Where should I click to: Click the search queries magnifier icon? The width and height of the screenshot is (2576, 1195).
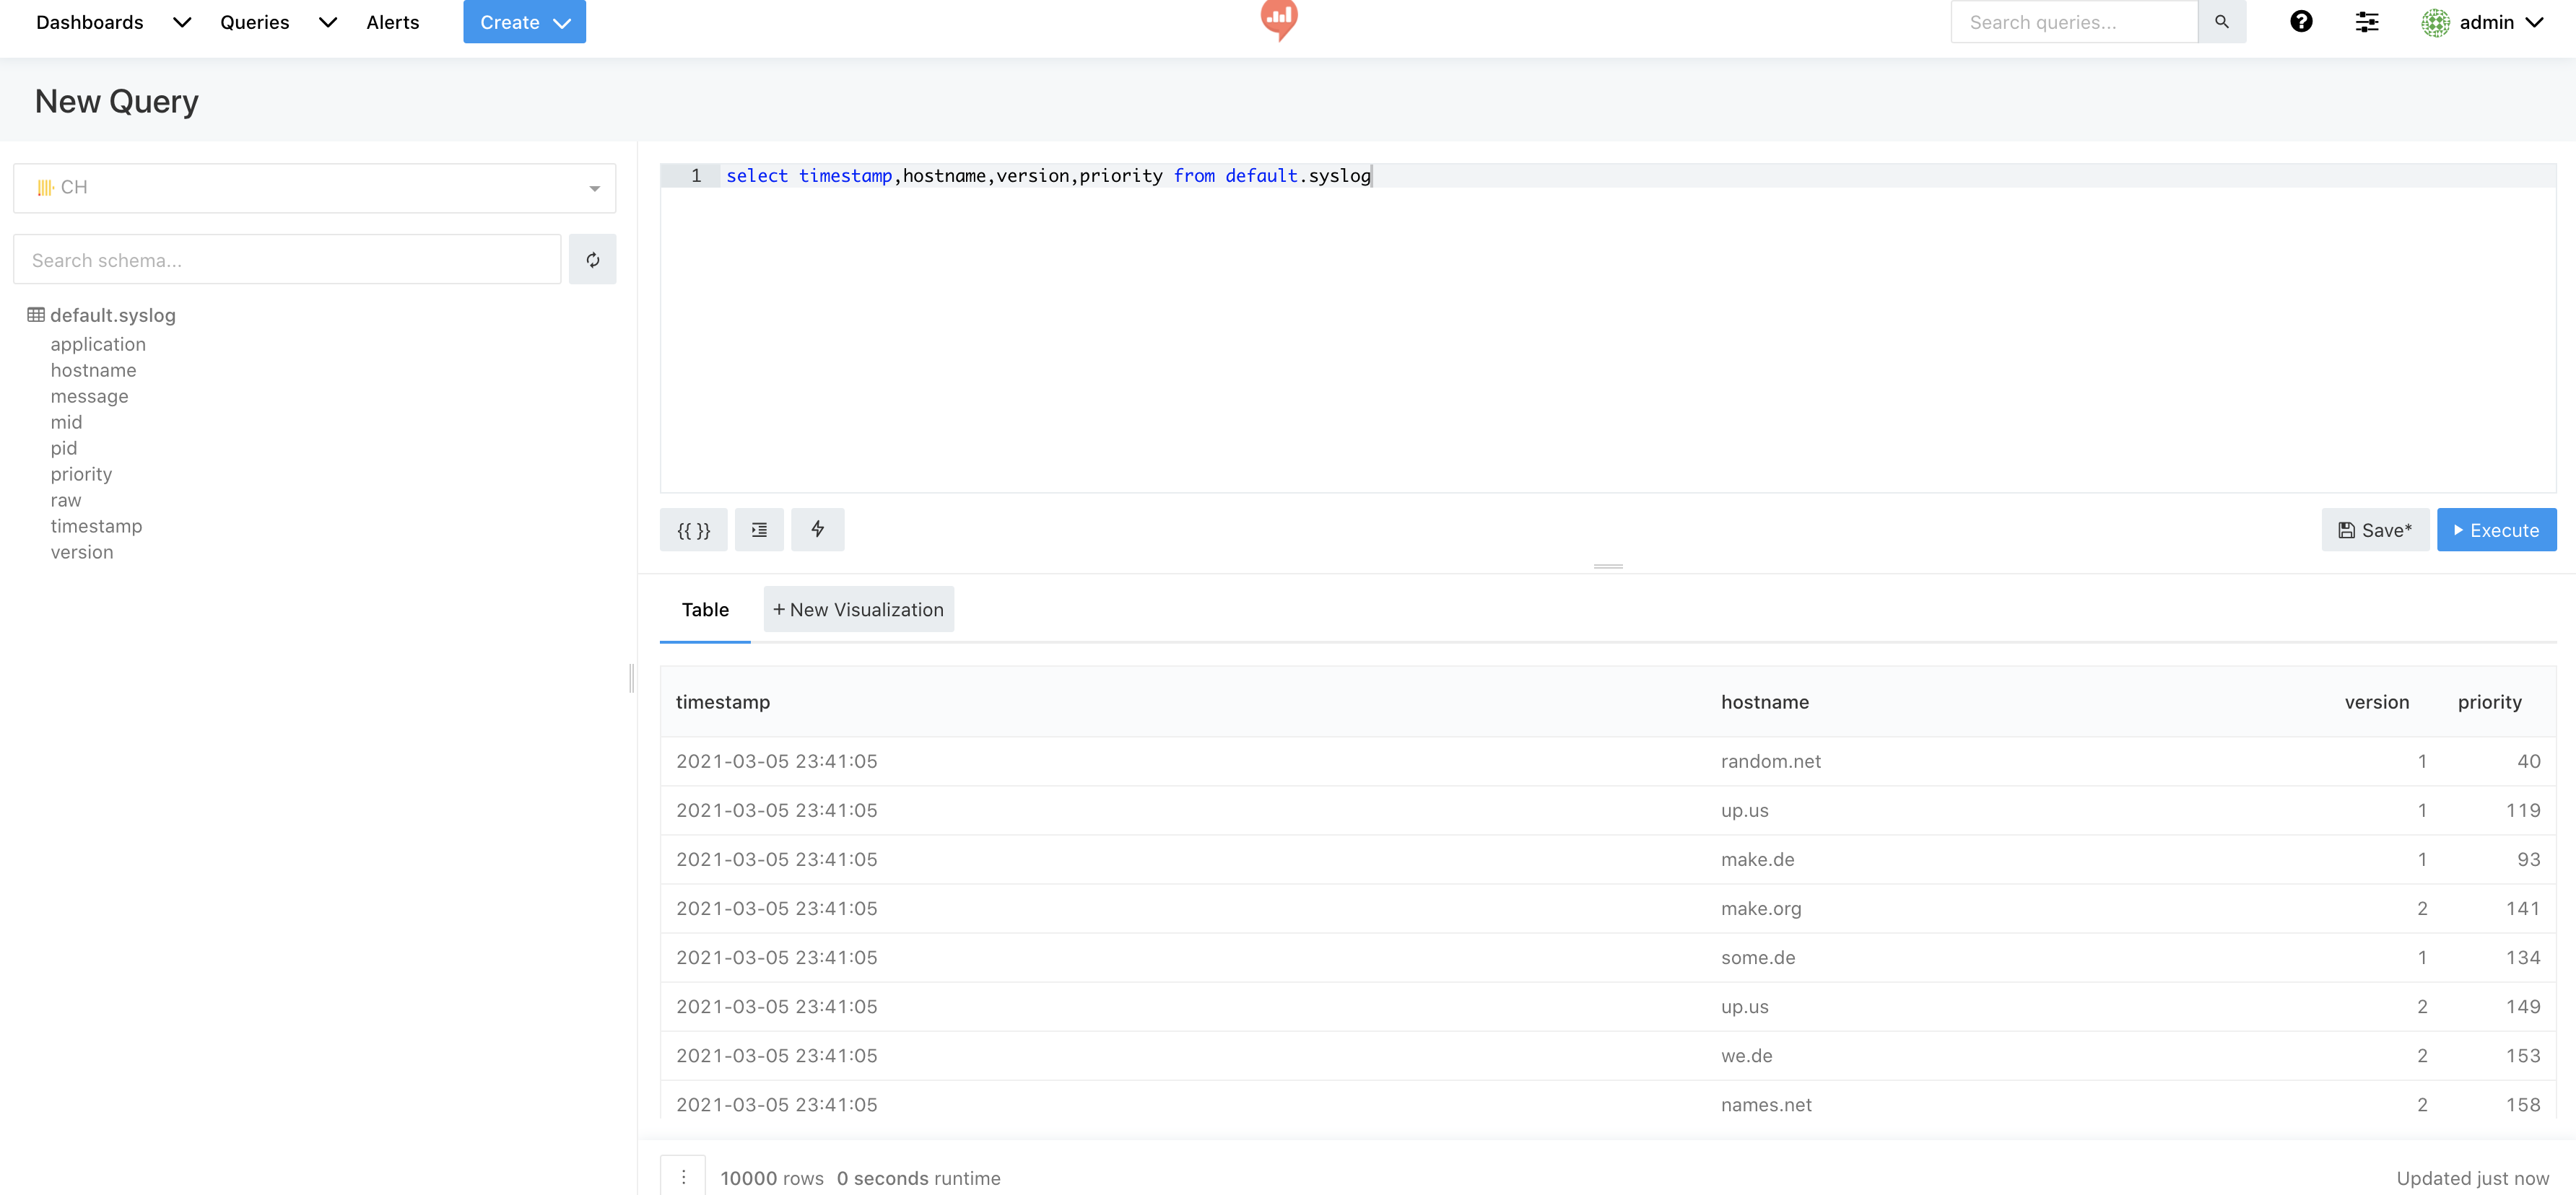pyautogui.click(x=2221, y=22)
